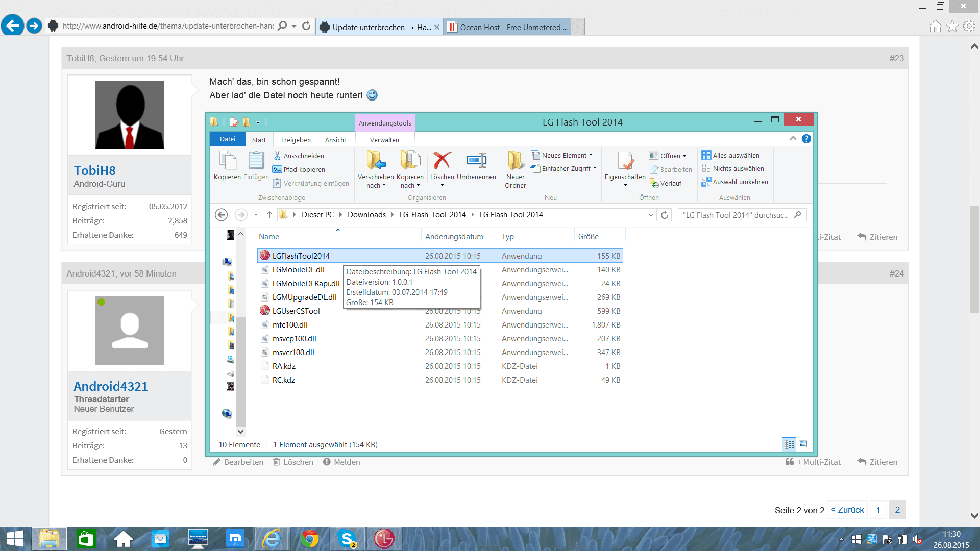This screenshot has width=980, height=551.
Task: Open LG app in taskbar
Action: 384,539
